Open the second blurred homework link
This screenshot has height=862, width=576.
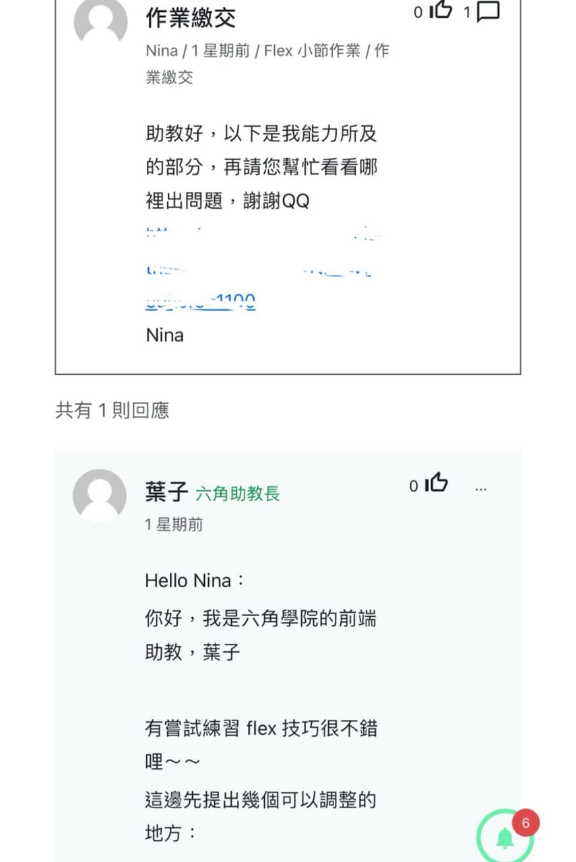click(x=259, y=271)
